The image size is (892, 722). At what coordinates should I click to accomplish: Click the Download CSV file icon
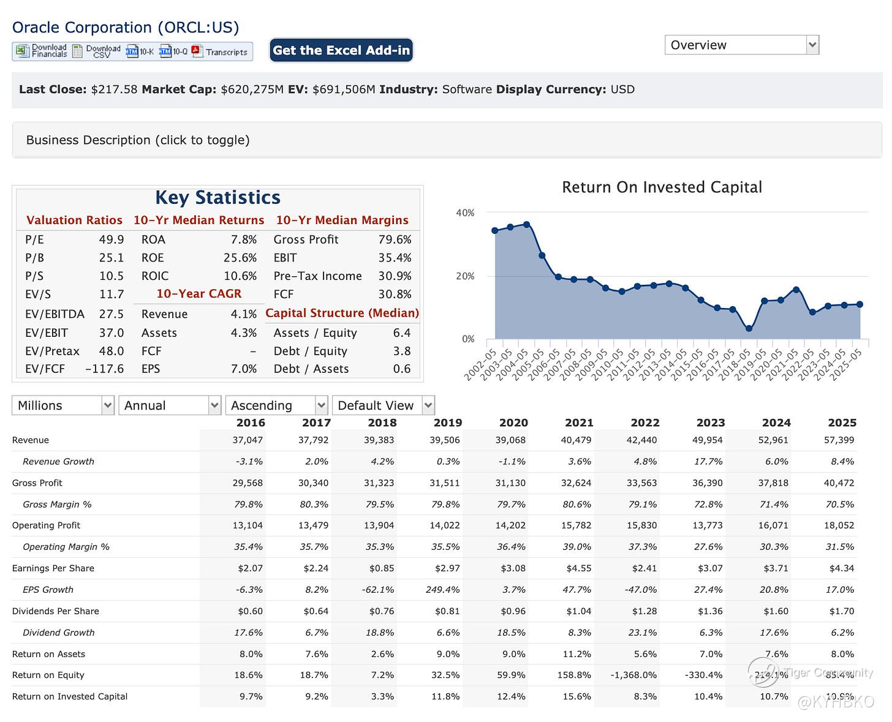coord(78,51)
